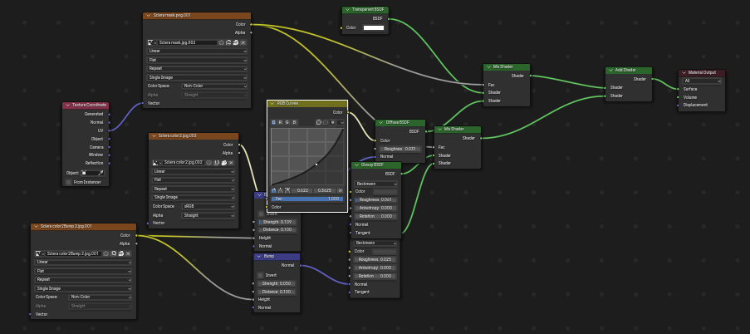Viewport: 750px width, 334px height.
Task: Toggle fake user shield on Sclera color2.jpg.002 image
Action: pos(209,163)
